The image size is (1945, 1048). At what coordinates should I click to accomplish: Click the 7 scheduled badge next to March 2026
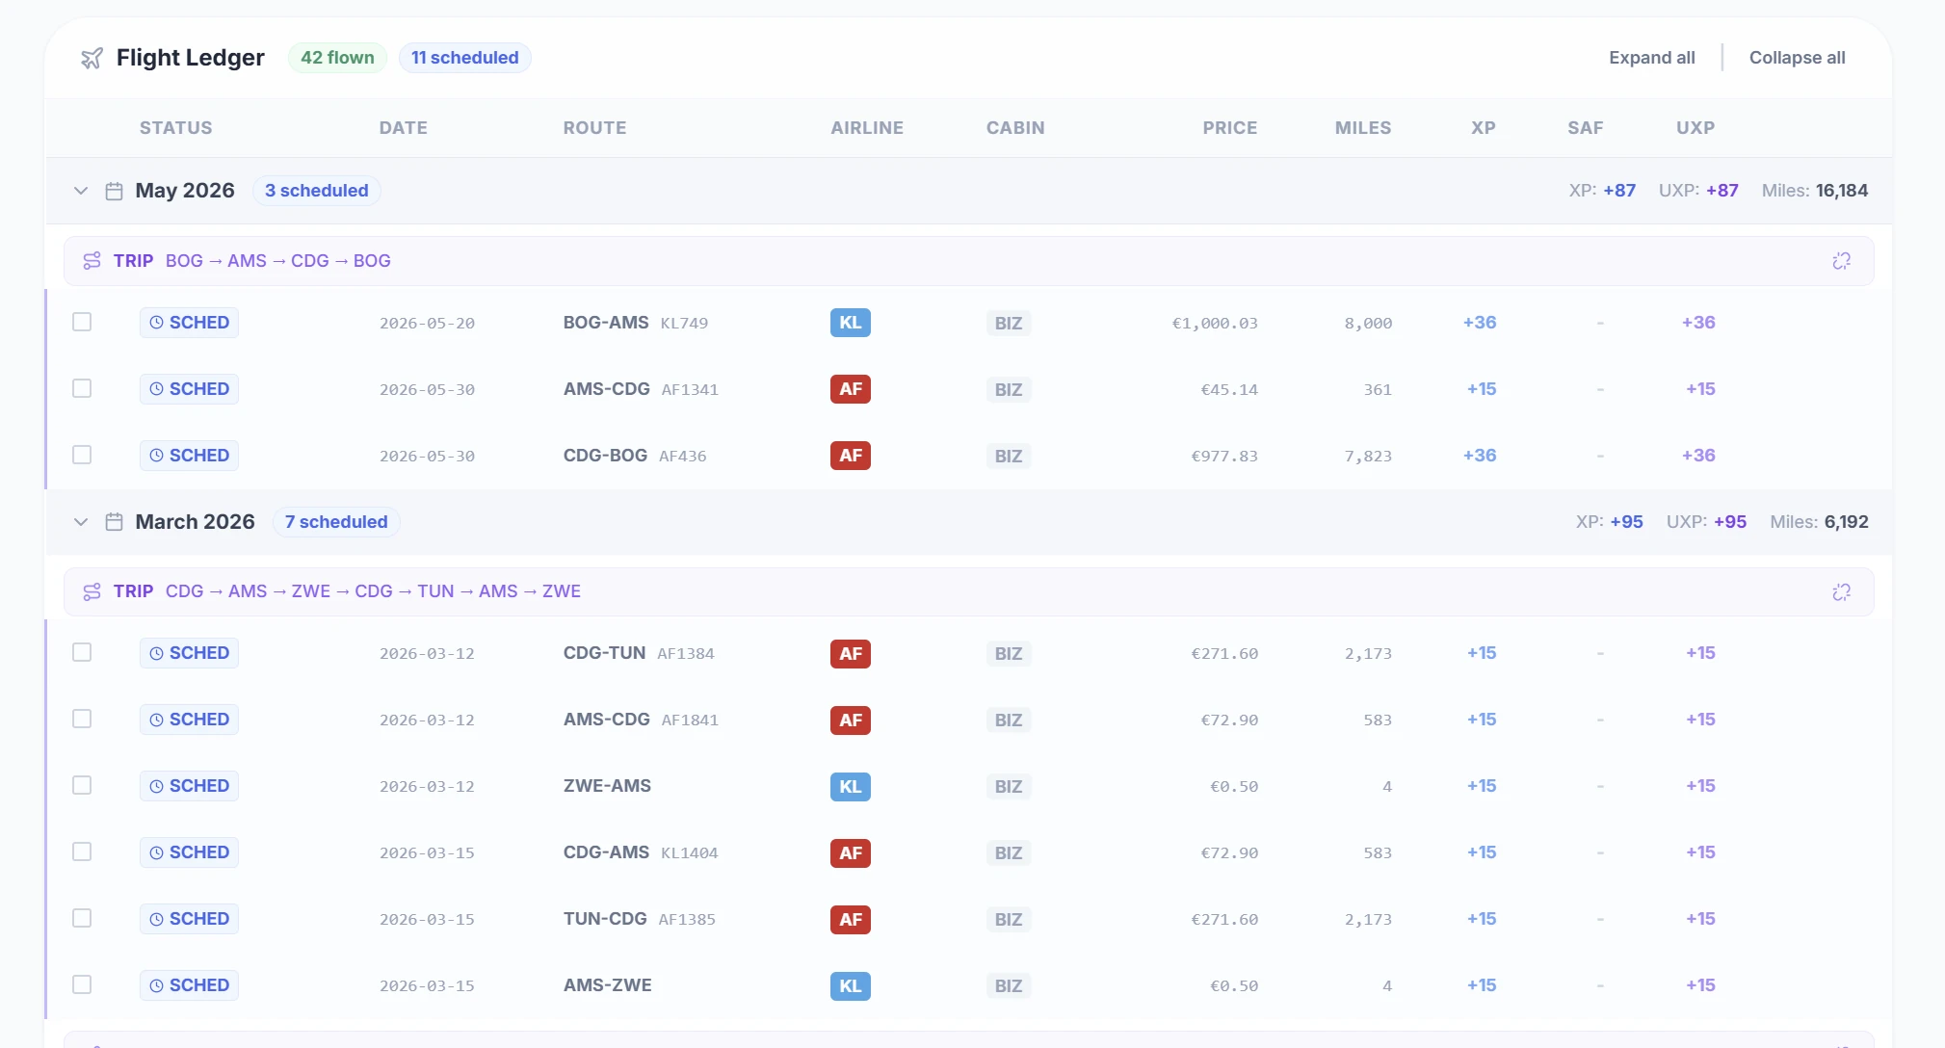335,521
